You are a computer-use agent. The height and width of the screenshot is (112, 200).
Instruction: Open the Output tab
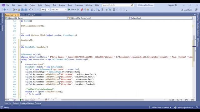click(x=16, y=103)
